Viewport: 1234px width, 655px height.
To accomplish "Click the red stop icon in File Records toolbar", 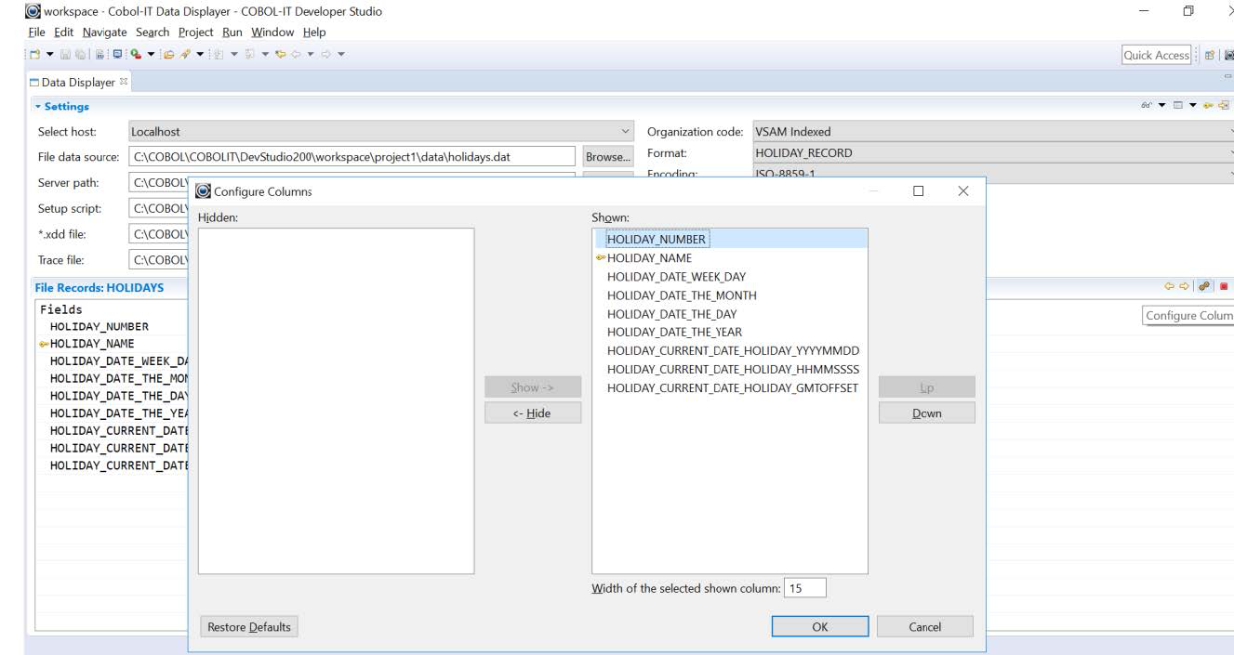I will pyautogui.click(x=1224, y=285).
